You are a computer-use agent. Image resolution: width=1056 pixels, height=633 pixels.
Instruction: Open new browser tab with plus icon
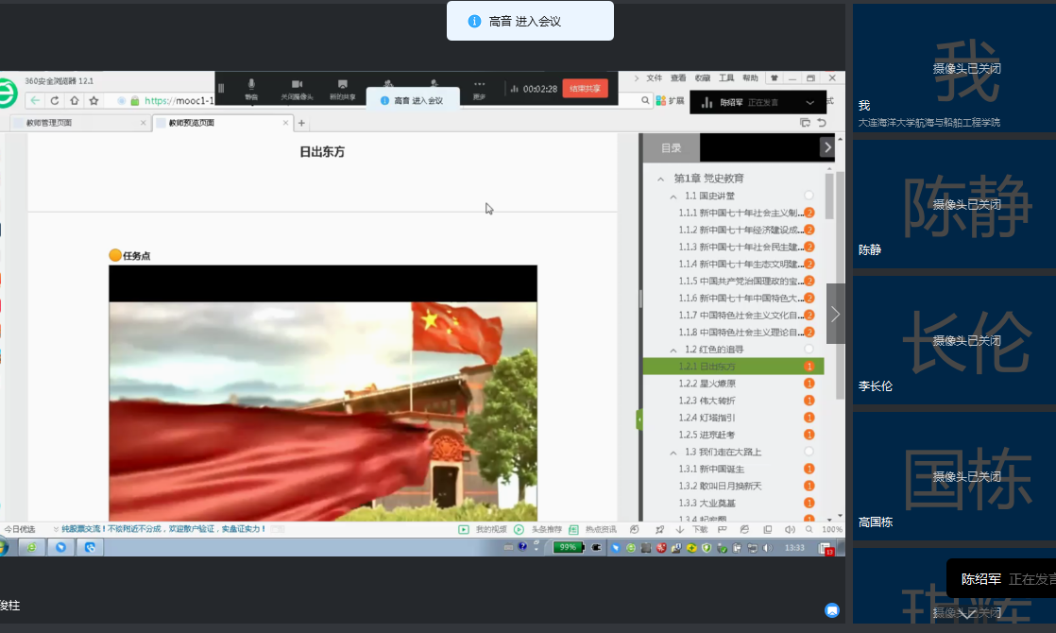tap(301, 123)
